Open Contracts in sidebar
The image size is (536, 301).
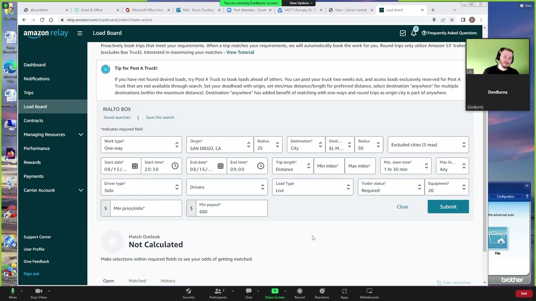pyautogui.click(x=33, y=120)
